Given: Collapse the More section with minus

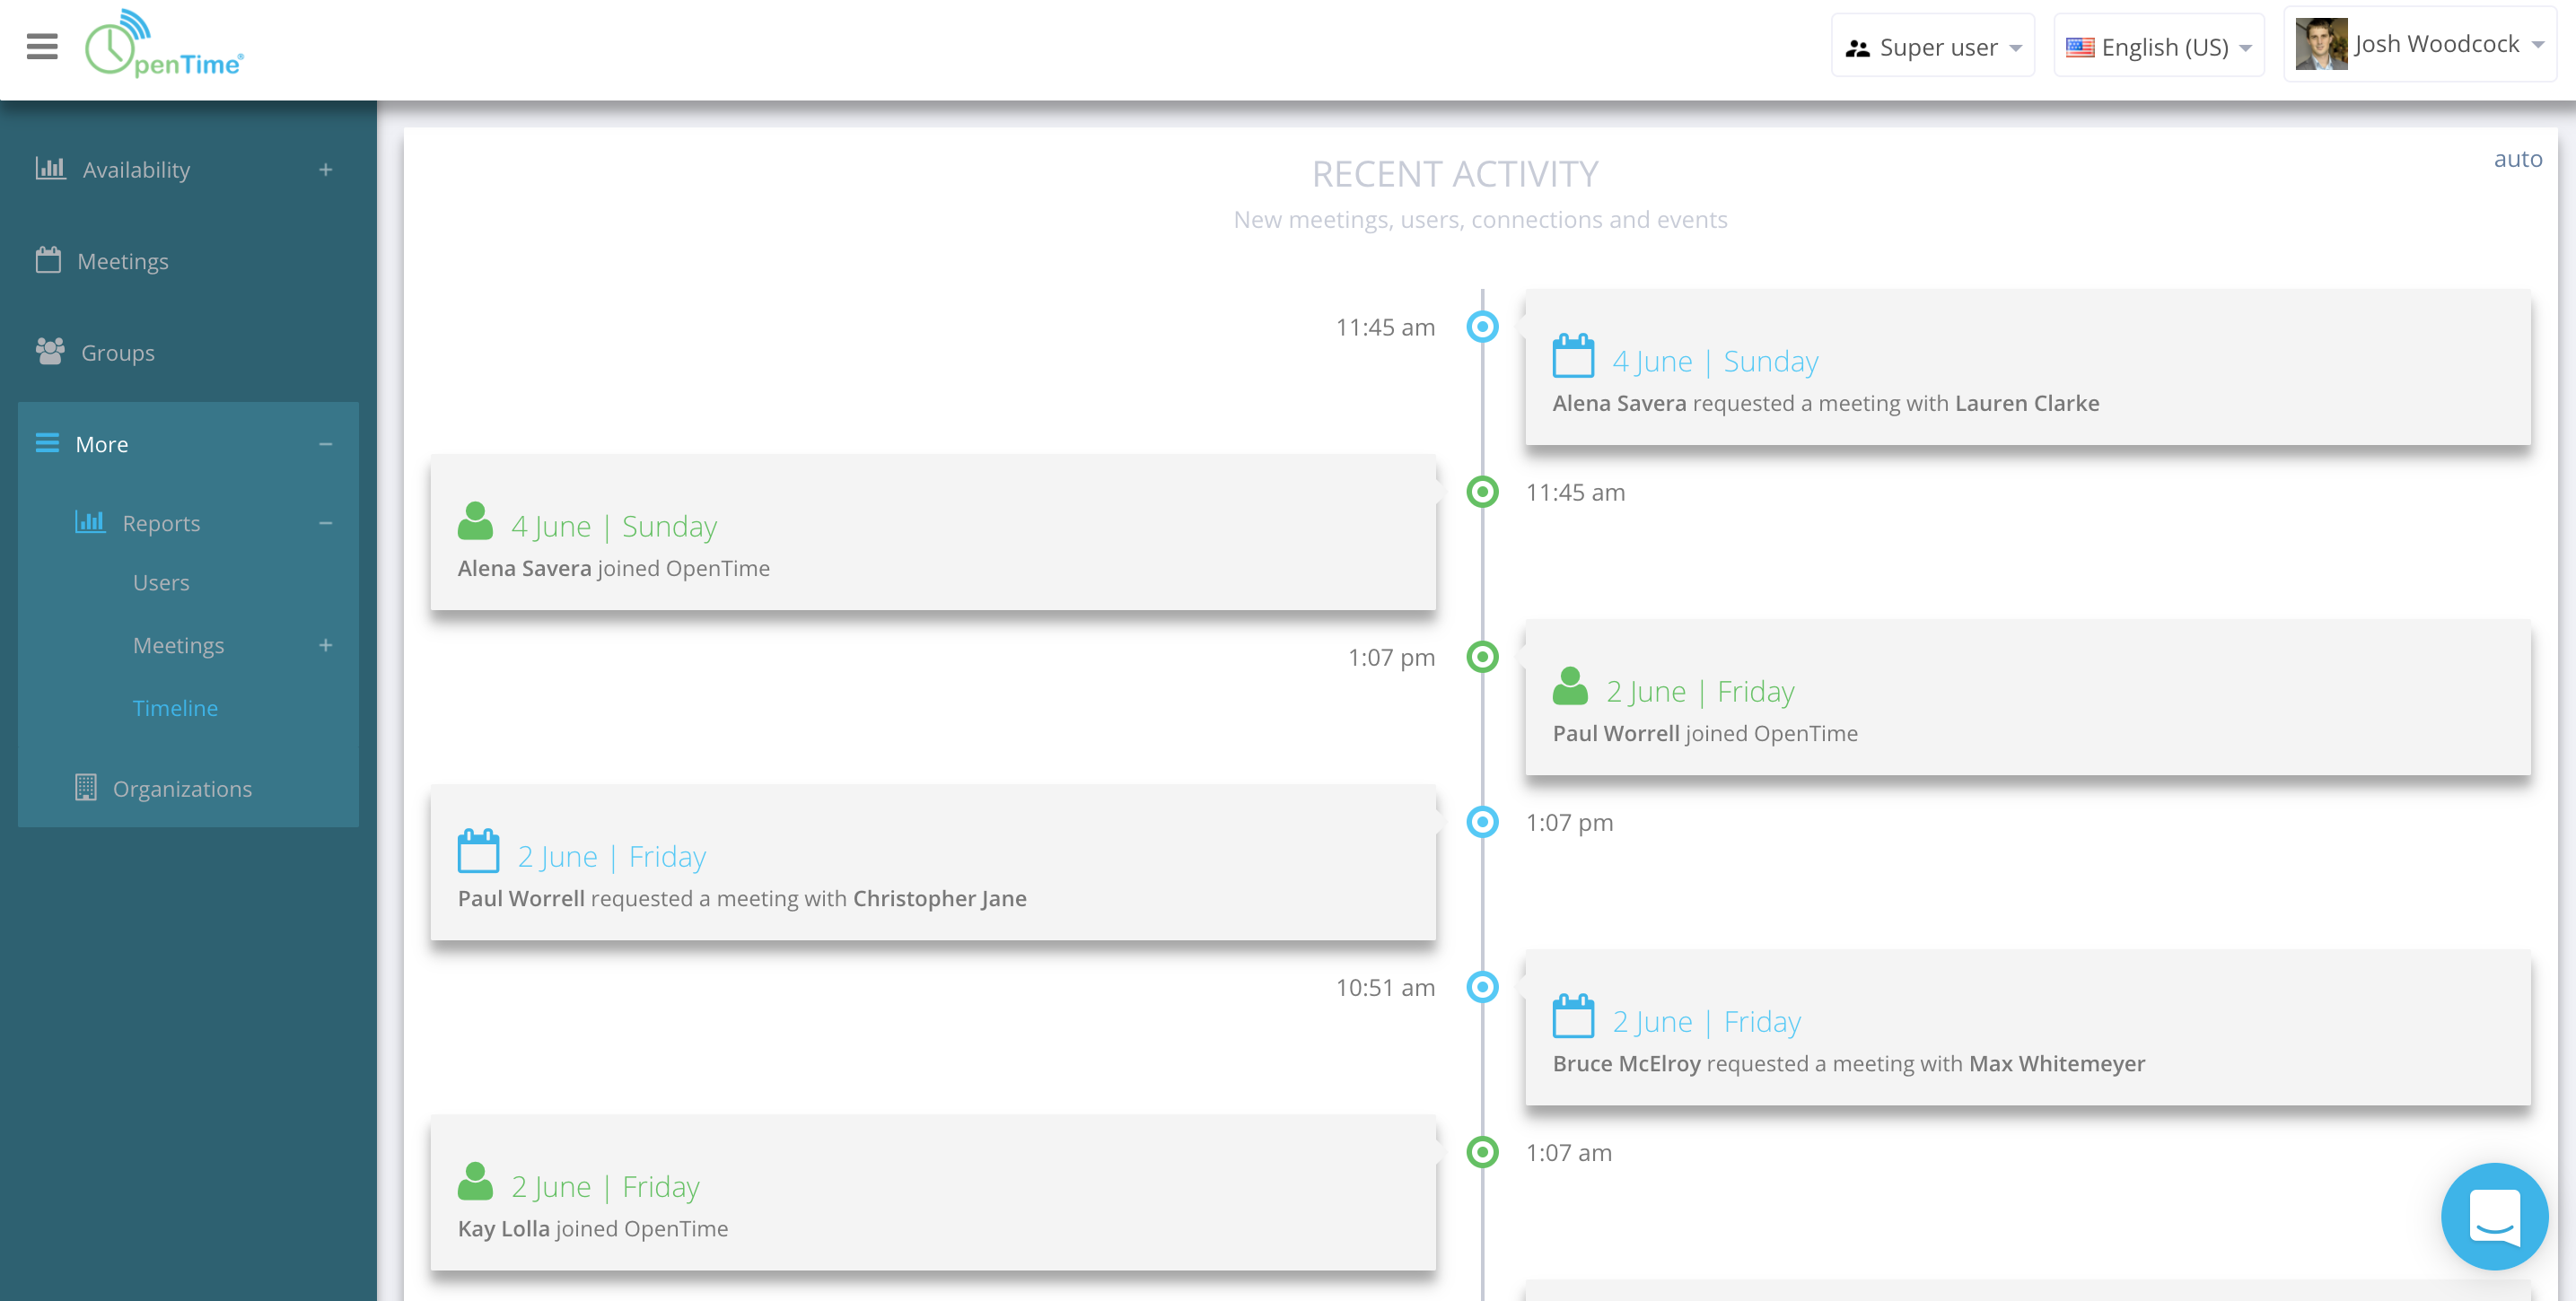Looking at the screenshot, I should click(x=326, y=444).
